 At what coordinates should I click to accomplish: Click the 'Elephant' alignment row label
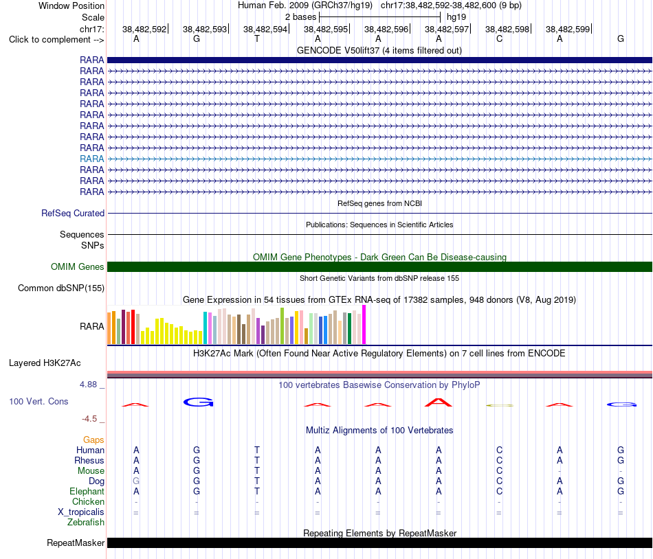point(87,491)
